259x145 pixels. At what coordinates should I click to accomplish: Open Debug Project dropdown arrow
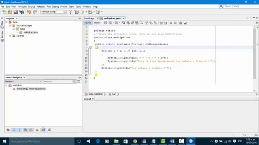pos(94,12)
